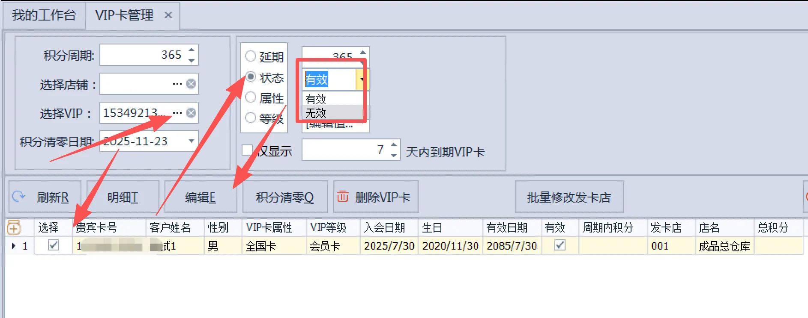The width and height of the screenshot is (808, 318).
Task: Click the 7 days expiry input field
Action: coord(345,150)
